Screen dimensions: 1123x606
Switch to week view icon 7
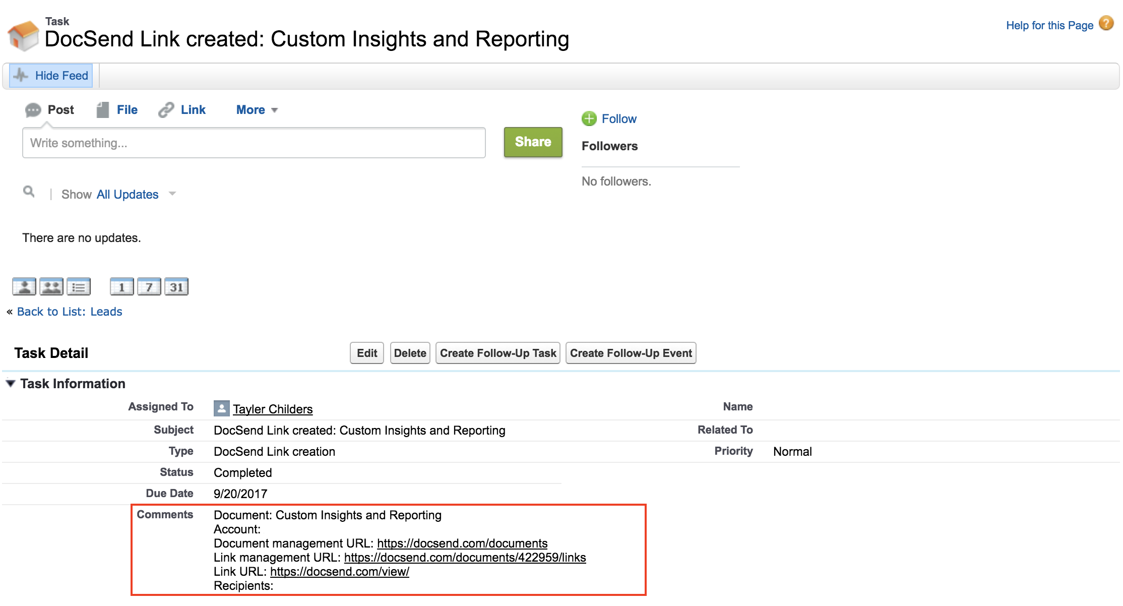point(149,286)
